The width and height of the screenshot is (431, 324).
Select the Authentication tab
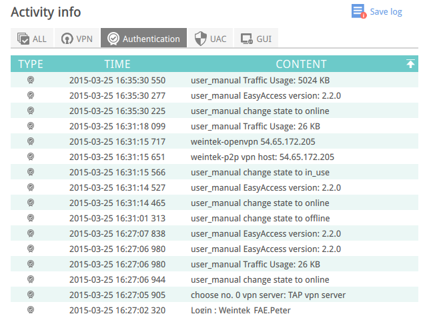point(143,38)
